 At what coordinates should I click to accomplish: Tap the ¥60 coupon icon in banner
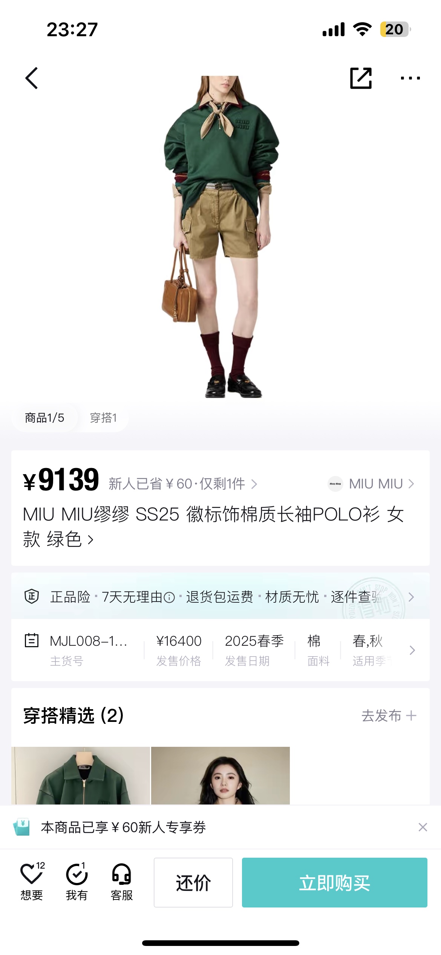(x=22, y=828)
